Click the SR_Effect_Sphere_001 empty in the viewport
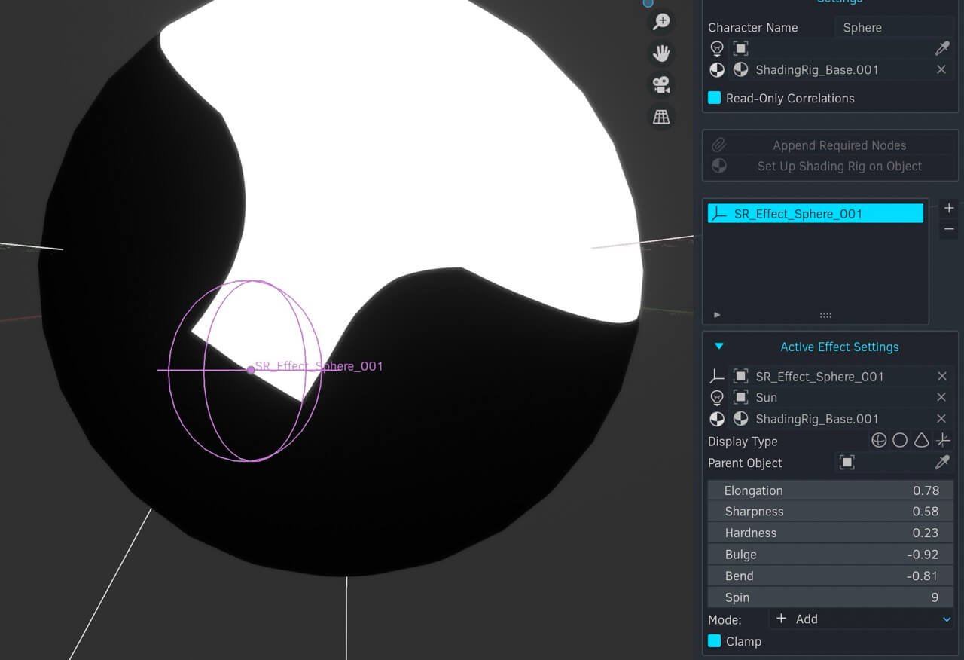964x660 pixels. 251,370
